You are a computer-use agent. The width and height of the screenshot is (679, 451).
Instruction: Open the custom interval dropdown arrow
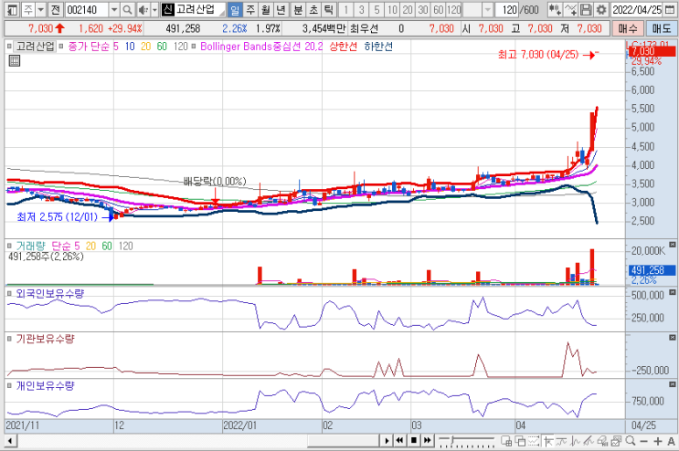coord(488,9)
